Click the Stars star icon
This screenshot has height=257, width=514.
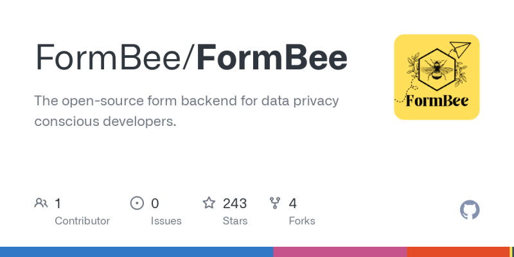point(209,204)
